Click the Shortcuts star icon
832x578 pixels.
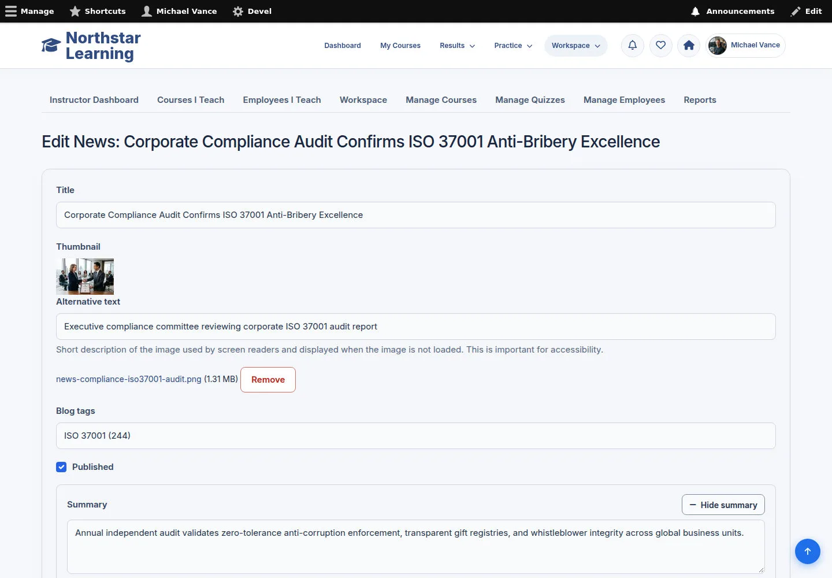(x=75, y=12)
